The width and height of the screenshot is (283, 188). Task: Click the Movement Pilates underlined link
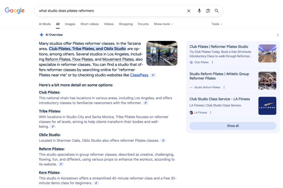tap(118, 59)
